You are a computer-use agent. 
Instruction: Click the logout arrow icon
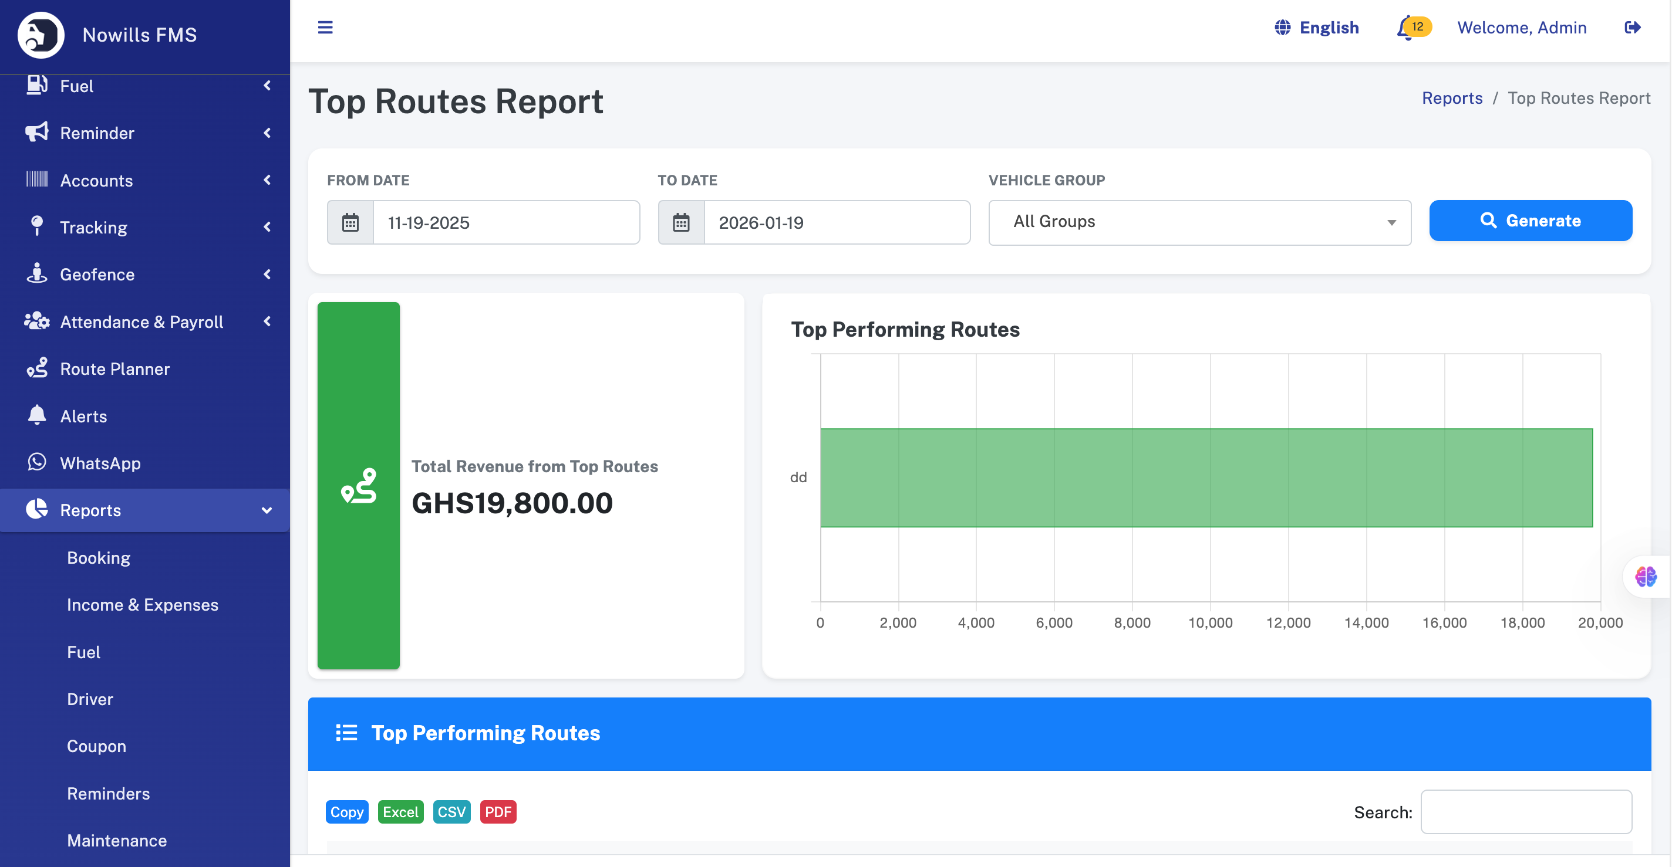click(1633, 28)
